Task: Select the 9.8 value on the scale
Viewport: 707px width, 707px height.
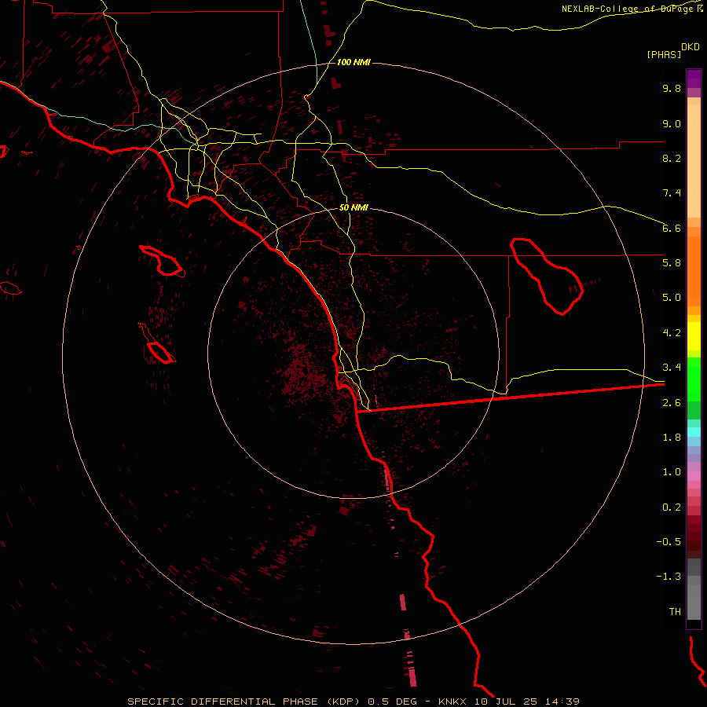Action: [672, 88]
